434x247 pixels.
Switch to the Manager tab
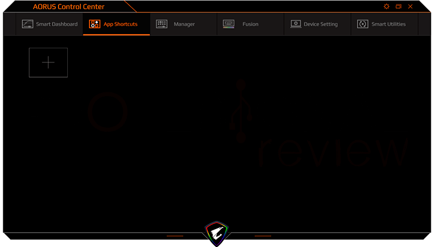[183, 24]
